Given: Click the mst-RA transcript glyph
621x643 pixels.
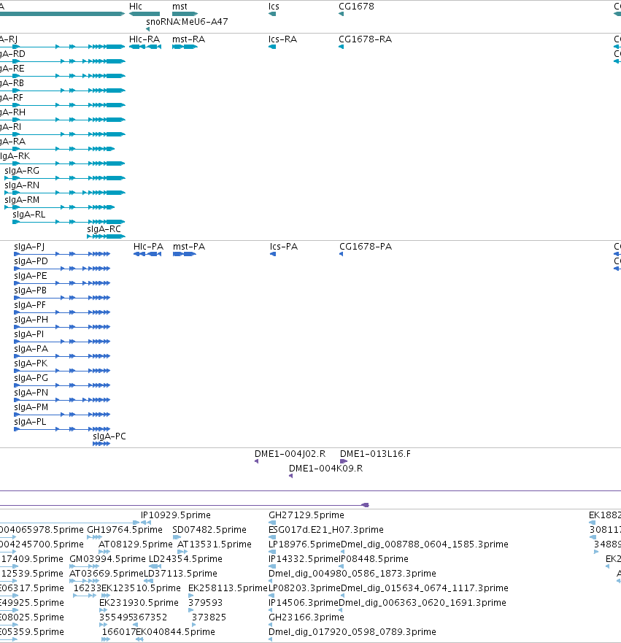Looking at the screenshot, I should [x=185, y=47].
